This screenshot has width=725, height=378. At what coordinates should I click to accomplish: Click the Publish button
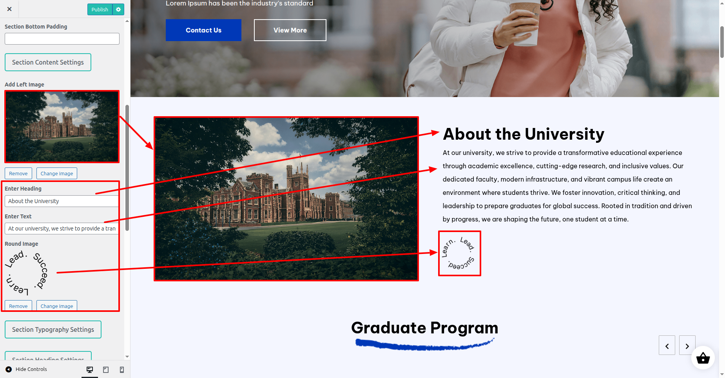100,9
